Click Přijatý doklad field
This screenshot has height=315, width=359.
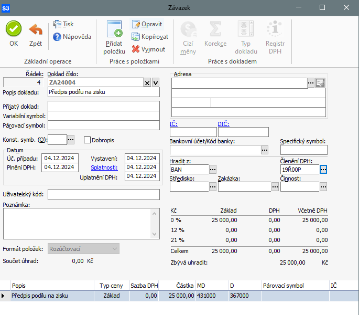tap(104, 106)
